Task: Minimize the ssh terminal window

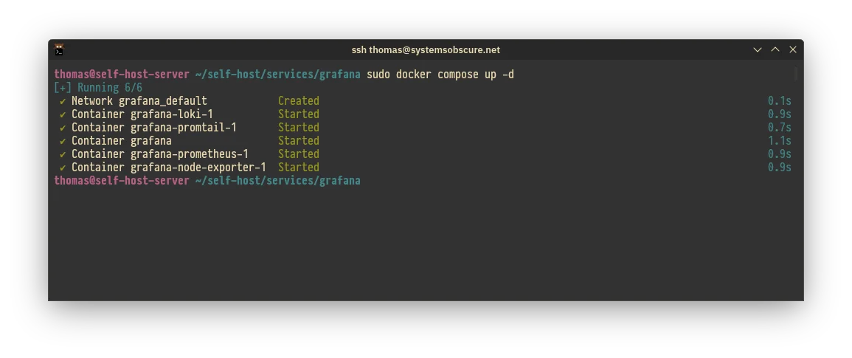Action: pyautogui.click(x=758, y=49)
